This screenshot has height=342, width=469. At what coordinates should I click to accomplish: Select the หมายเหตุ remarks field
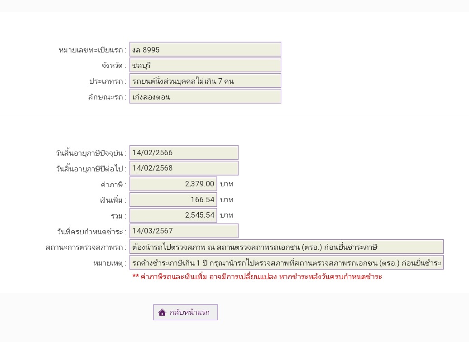[x=287, y=262]
